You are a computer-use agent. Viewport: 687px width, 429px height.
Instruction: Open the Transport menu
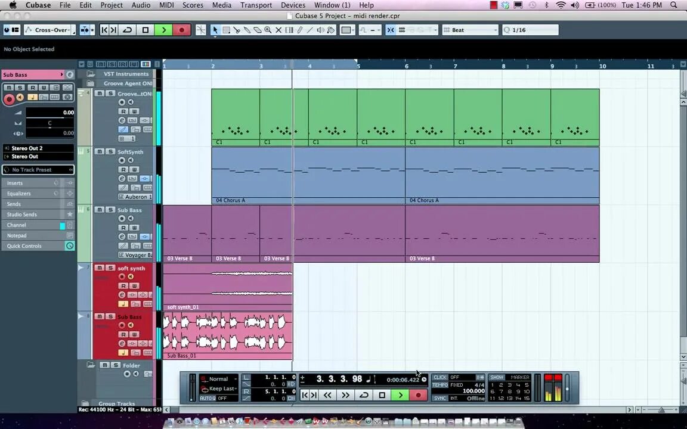click(256, 5)
